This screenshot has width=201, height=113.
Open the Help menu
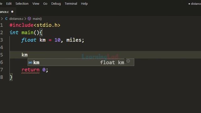pyautogui.click(x=84, y=3)
